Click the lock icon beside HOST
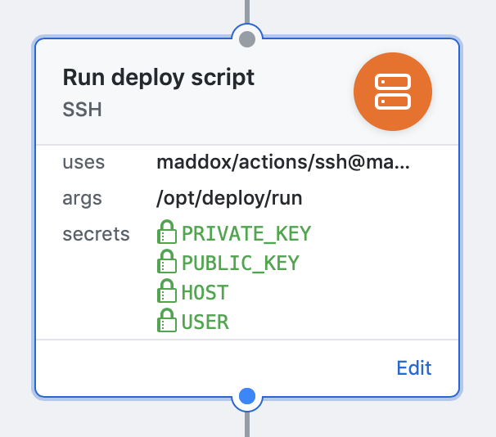This screenshot has width=496, height=437. 167,292
